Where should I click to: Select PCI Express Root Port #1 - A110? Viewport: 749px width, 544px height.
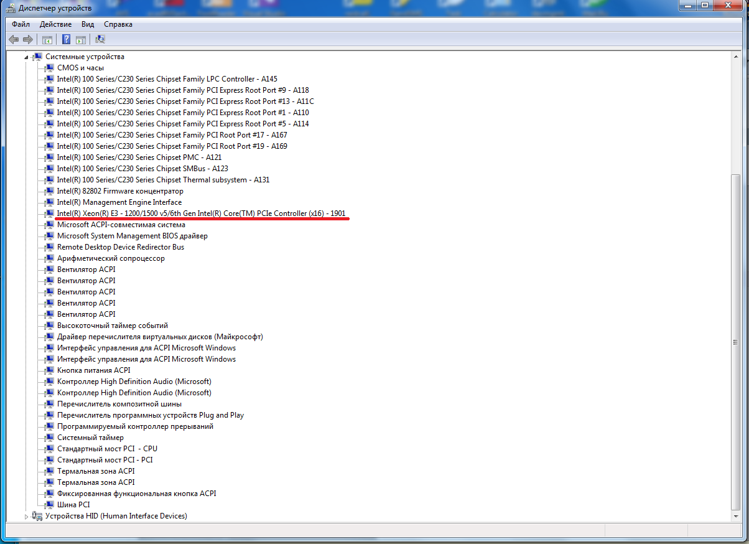(183, 113)
